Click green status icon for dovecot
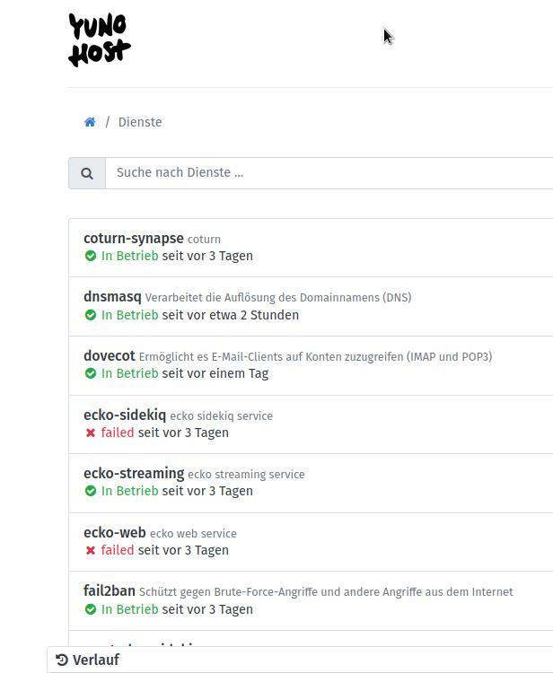The height and width of the screenshot is (673, 553). click(91, 373)
